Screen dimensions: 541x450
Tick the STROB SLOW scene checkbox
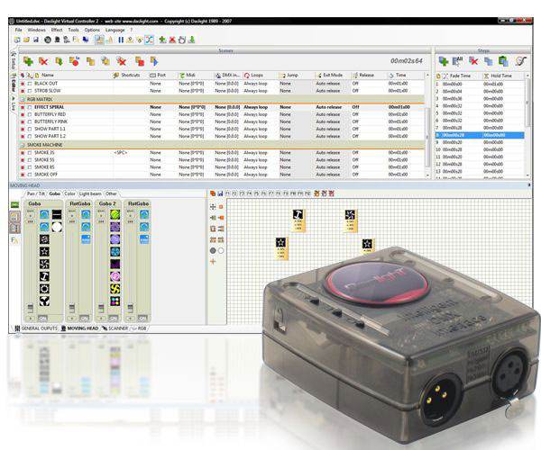[x=30, y=91]
